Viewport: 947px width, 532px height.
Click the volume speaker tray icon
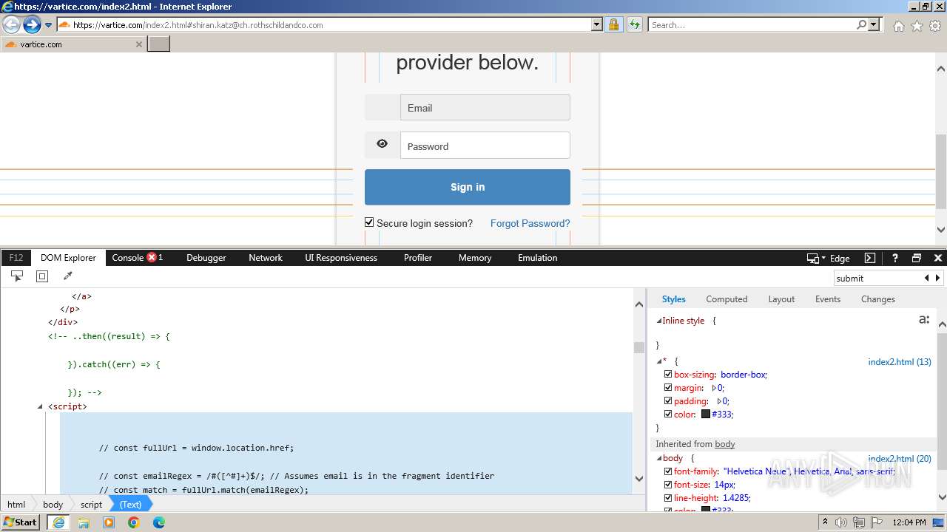pos(840,522)
